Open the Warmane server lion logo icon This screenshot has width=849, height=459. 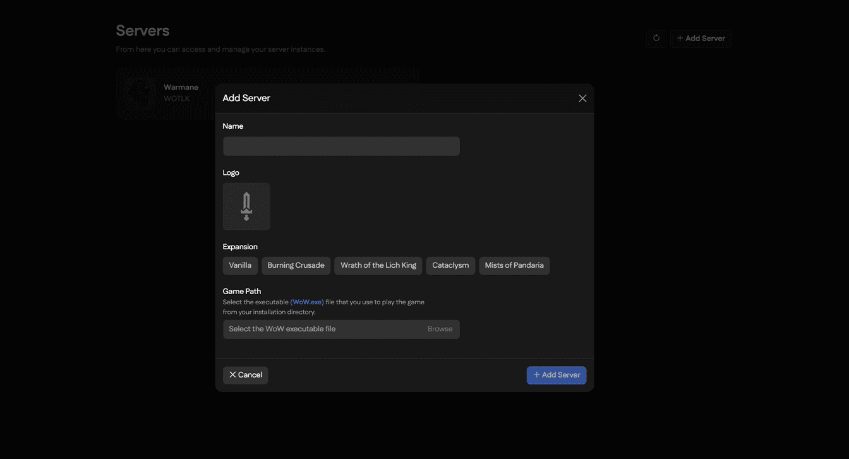[x=139, y=93]
